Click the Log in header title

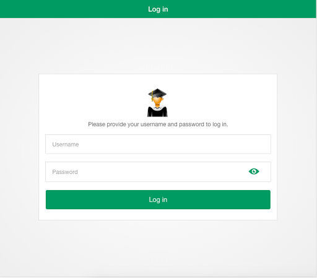(x=158, y=9)
